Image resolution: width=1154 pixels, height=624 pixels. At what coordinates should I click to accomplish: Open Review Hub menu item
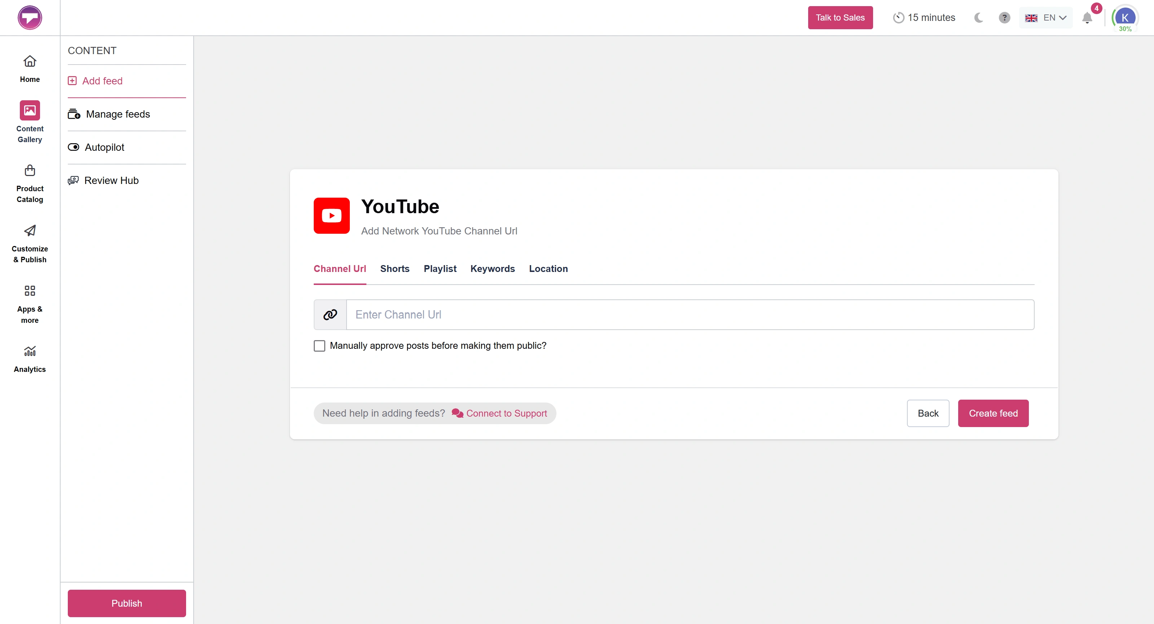point(127,180)
